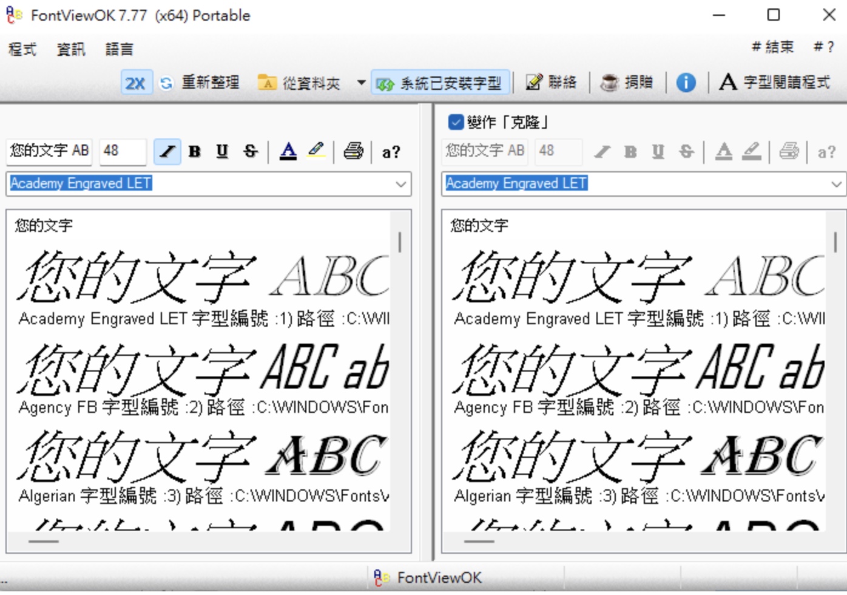Open the font reader (字型閱讀程式)
Image resolution: width=847 pixels, height=595 pixels.
coord(774,82)
